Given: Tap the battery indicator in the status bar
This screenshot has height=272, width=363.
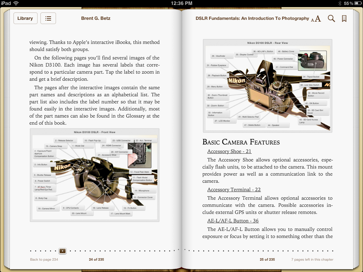Looking at the screenshot, I should click(x=358, y=3).
